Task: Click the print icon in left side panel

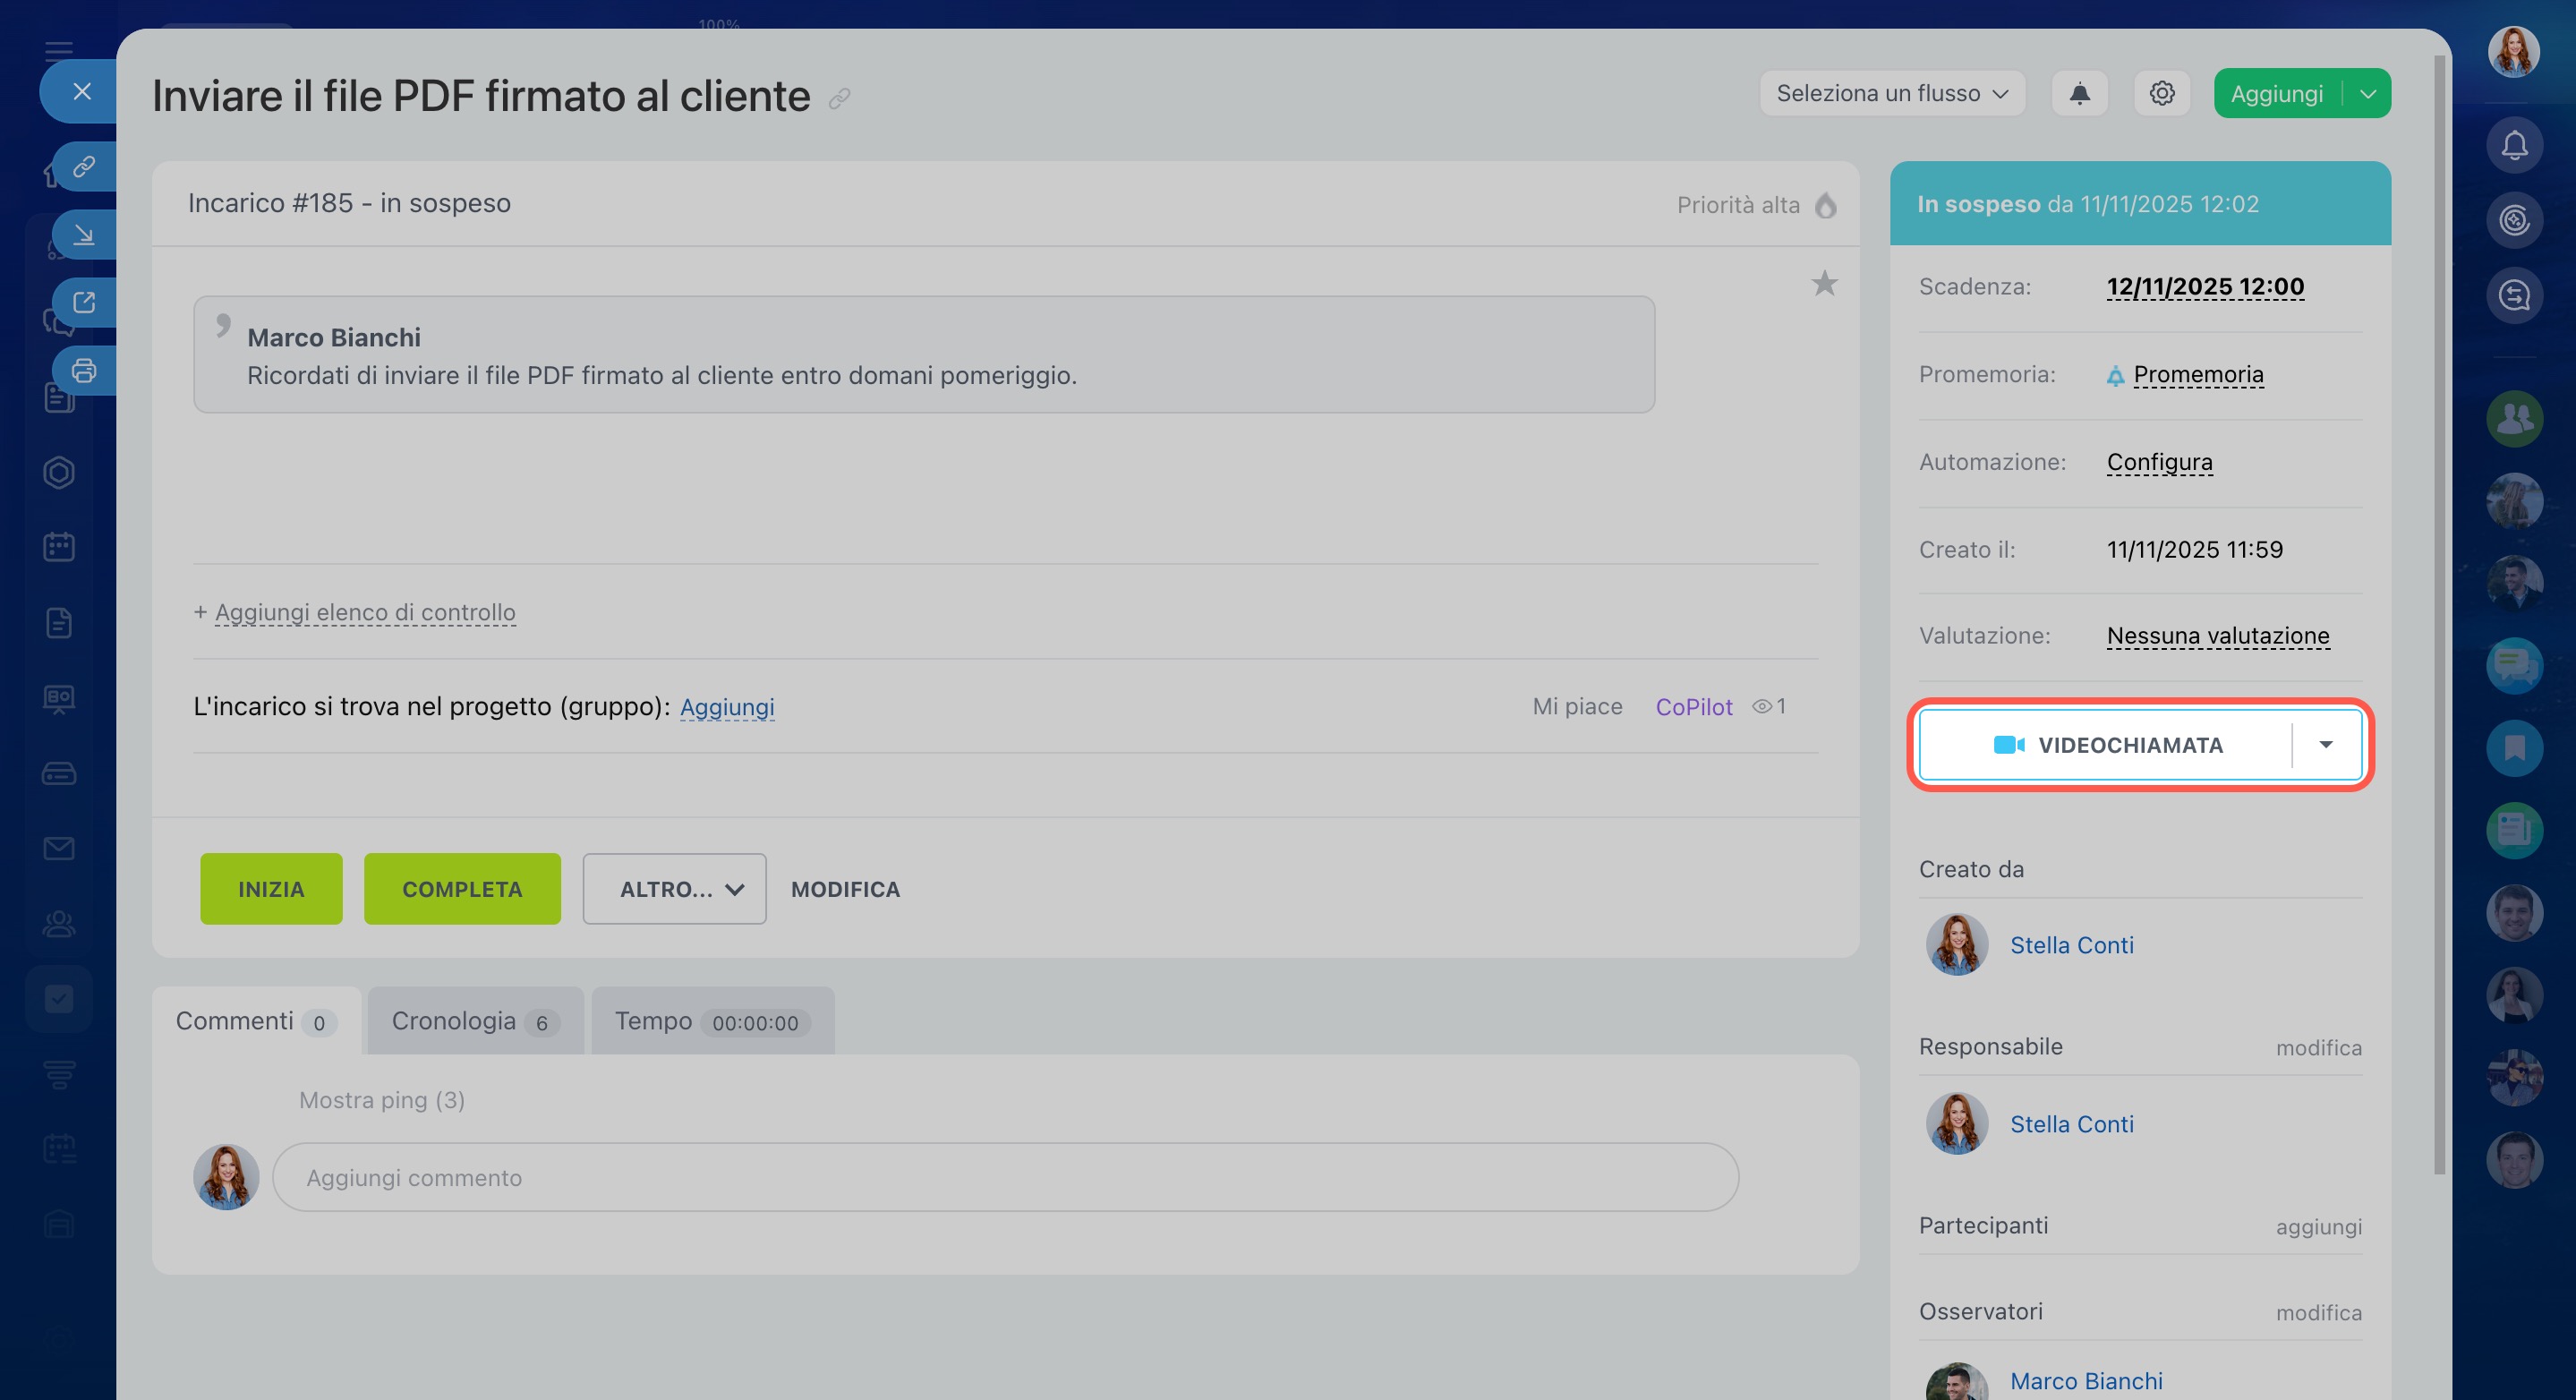Action: coord(84,371)
